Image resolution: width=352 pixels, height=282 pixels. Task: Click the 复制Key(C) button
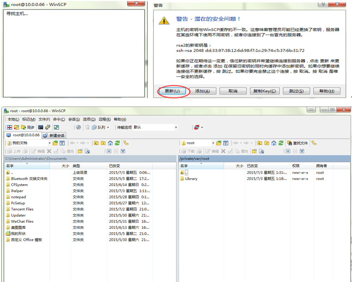[265, 91]
